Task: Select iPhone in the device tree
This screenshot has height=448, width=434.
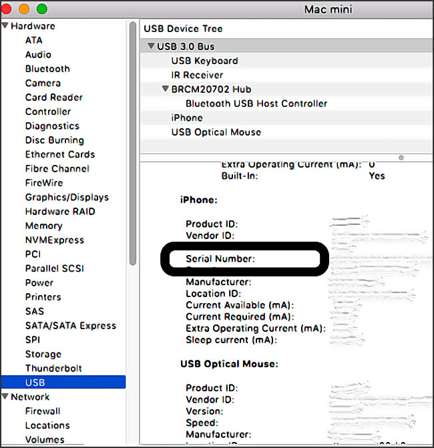Action: pos(286,118)
